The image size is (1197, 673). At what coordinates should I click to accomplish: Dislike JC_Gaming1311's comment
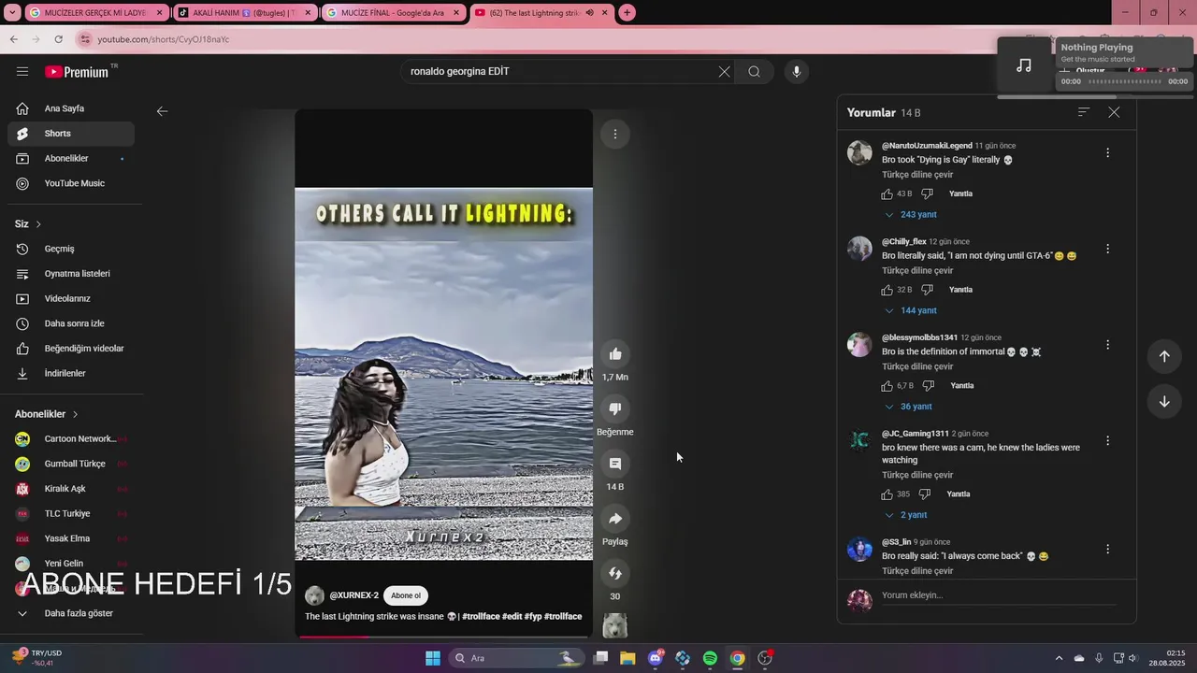[925, 494]
